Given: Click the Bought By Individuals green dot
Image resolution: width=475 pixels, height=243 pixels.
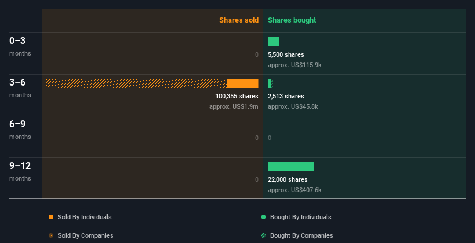Looking at the screenshot, I should [263, 217].
